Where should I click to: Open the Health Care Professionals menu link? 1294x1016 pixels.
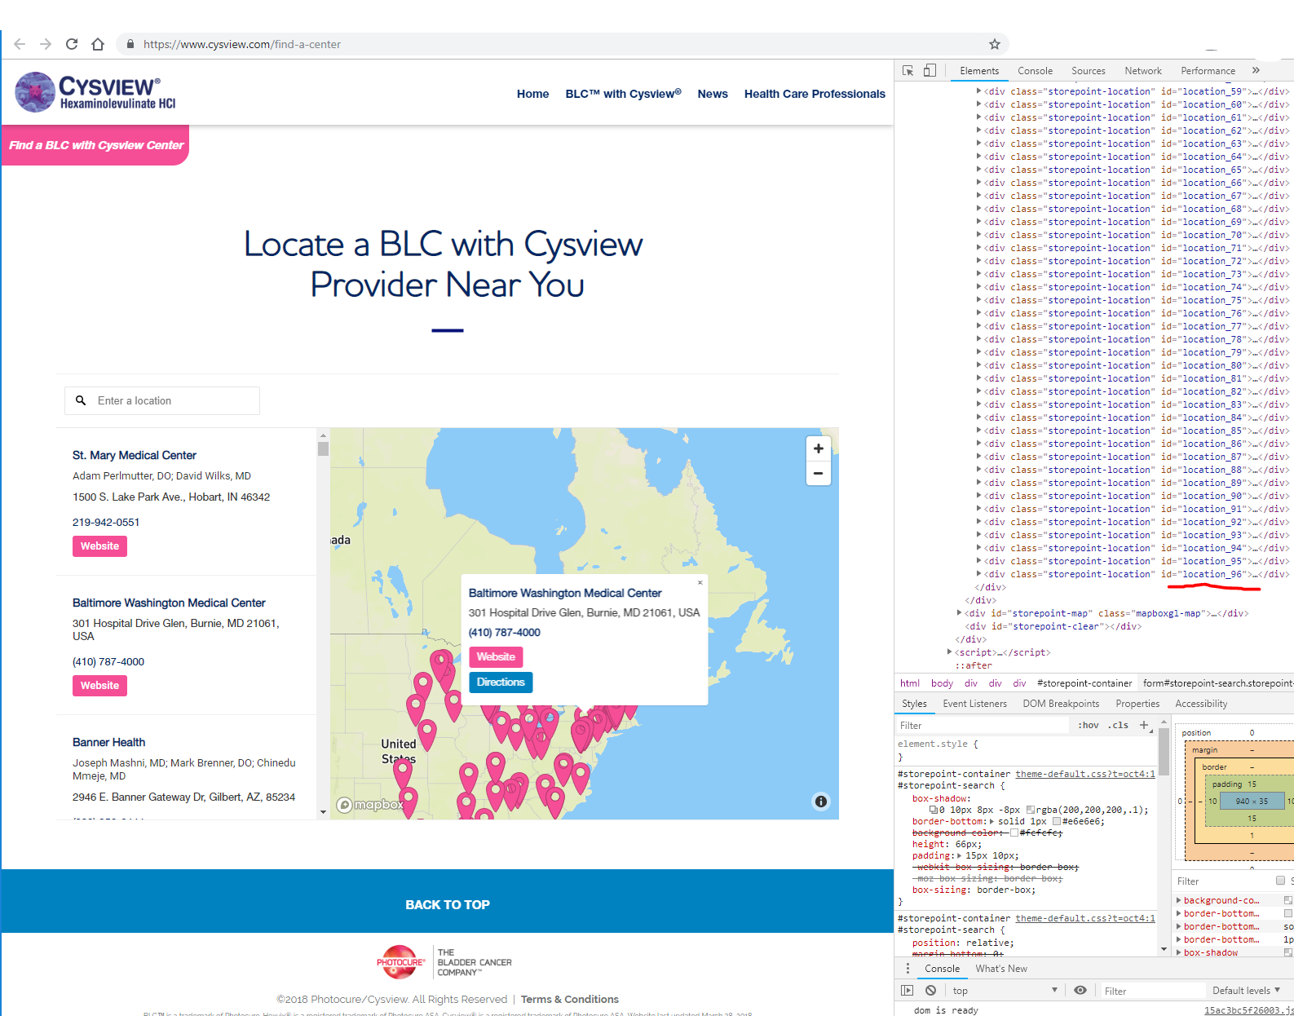tap(815, 94)
